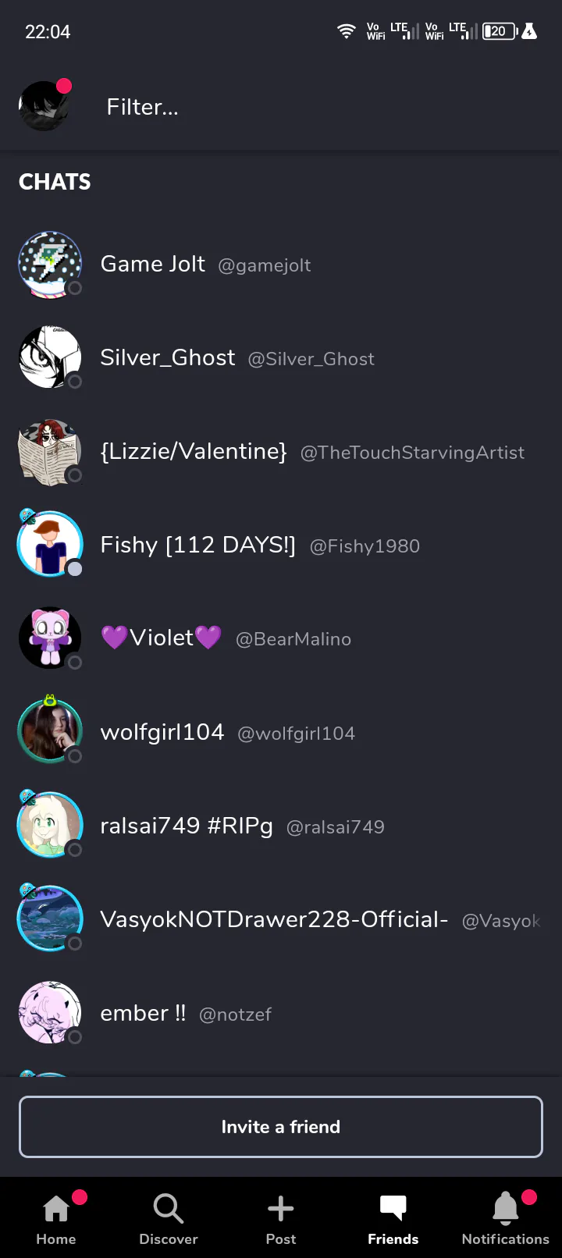
Task: Tap {Lizzie/Valentine} newspaper avatar
Action: tap(50, 452)
